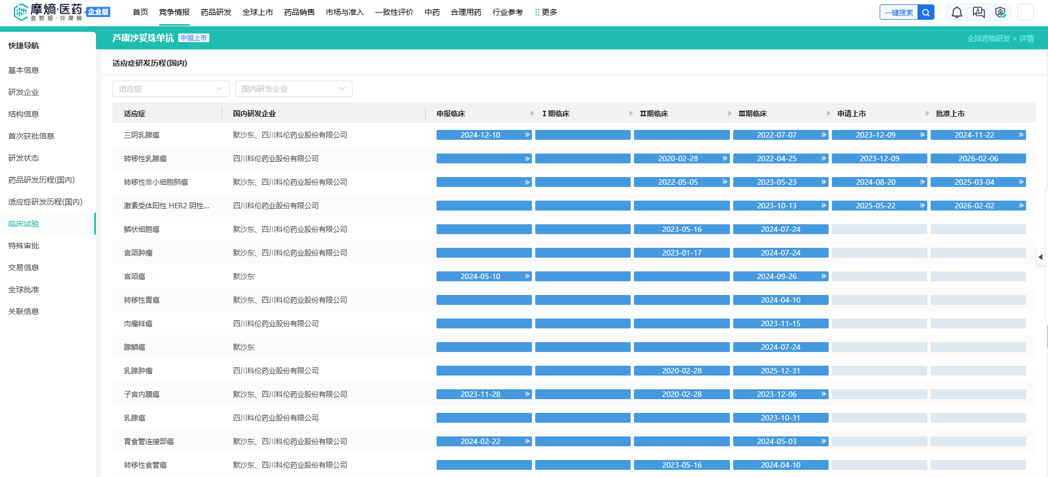Open the 国内研发企业 filter dropdown
Image resolution: width=1048 pixels, height=477 pixels.
pyautogui.click(x=293, y=89)
